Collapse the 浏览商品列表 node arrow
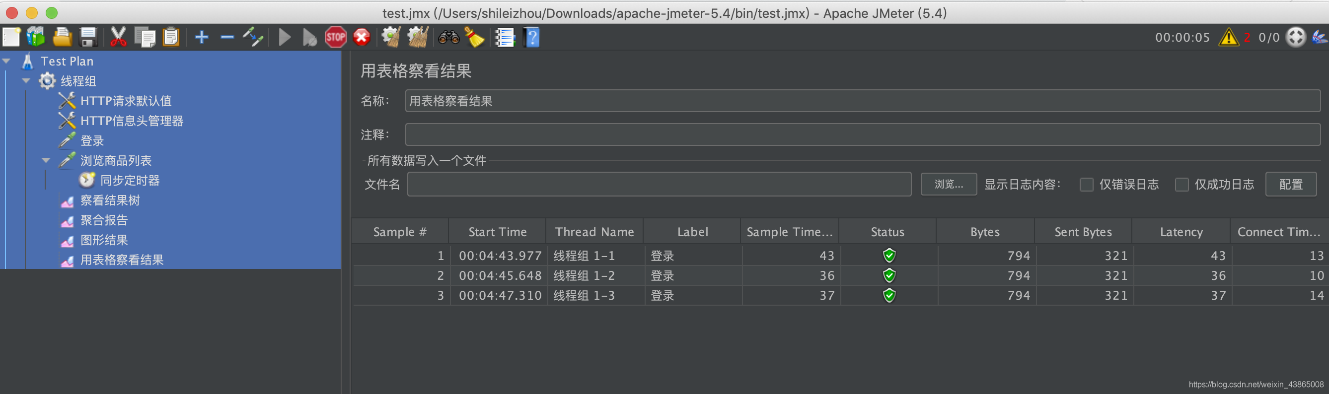Viewport: 1329px width, 394px height. (46, 160)
